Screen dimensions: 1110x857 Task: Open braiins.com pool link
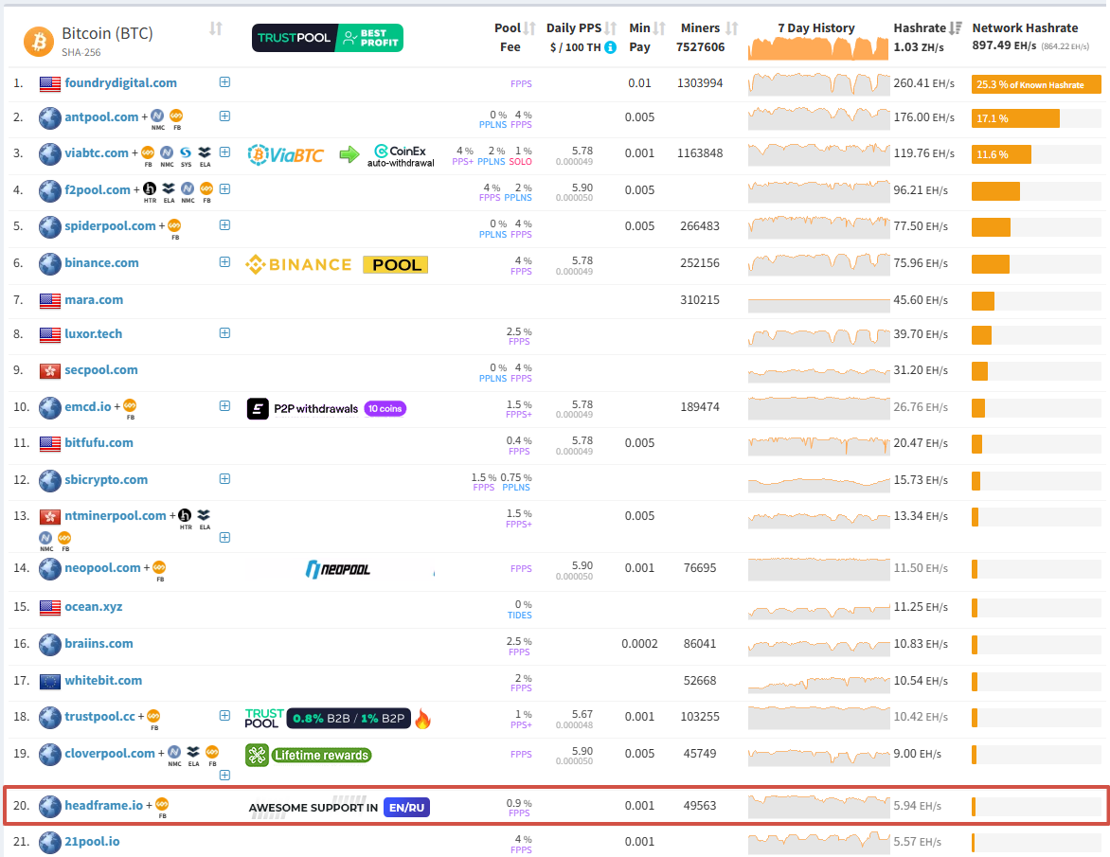click(x=99, y=644)
